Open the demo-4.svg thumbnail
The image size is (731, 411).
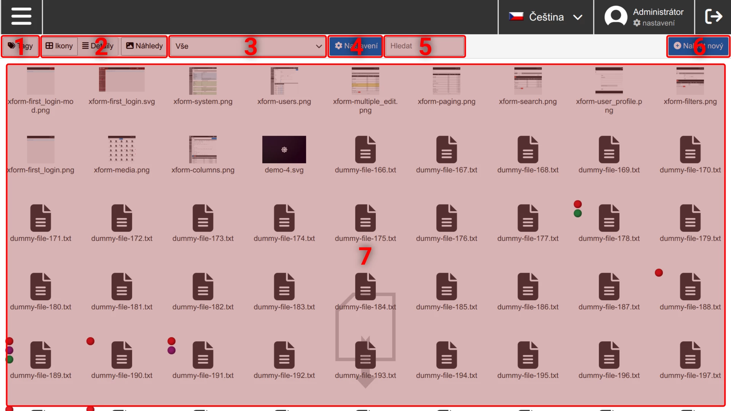[284, 150]
